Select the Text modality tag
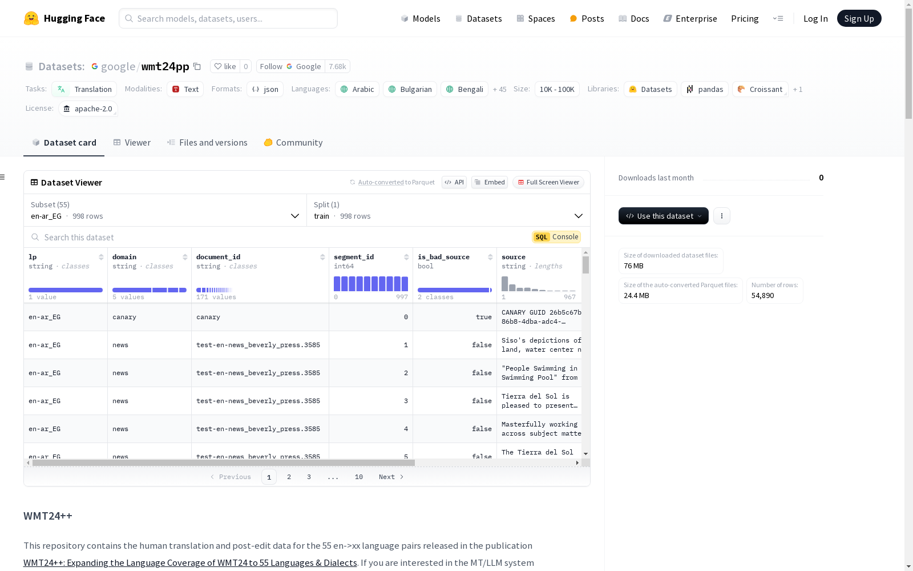Viewport: 913px width, 571px height. (x=185, y=89)
